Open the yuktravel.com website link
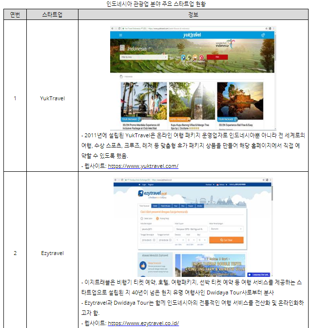 (143, 166)
